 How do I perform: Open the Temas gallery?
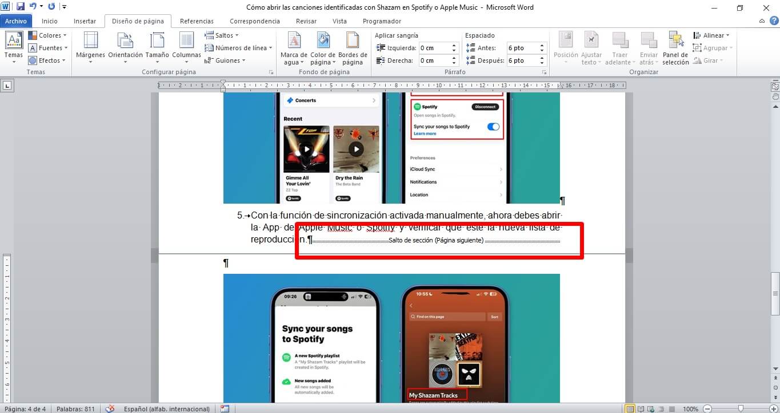[14, 48]
